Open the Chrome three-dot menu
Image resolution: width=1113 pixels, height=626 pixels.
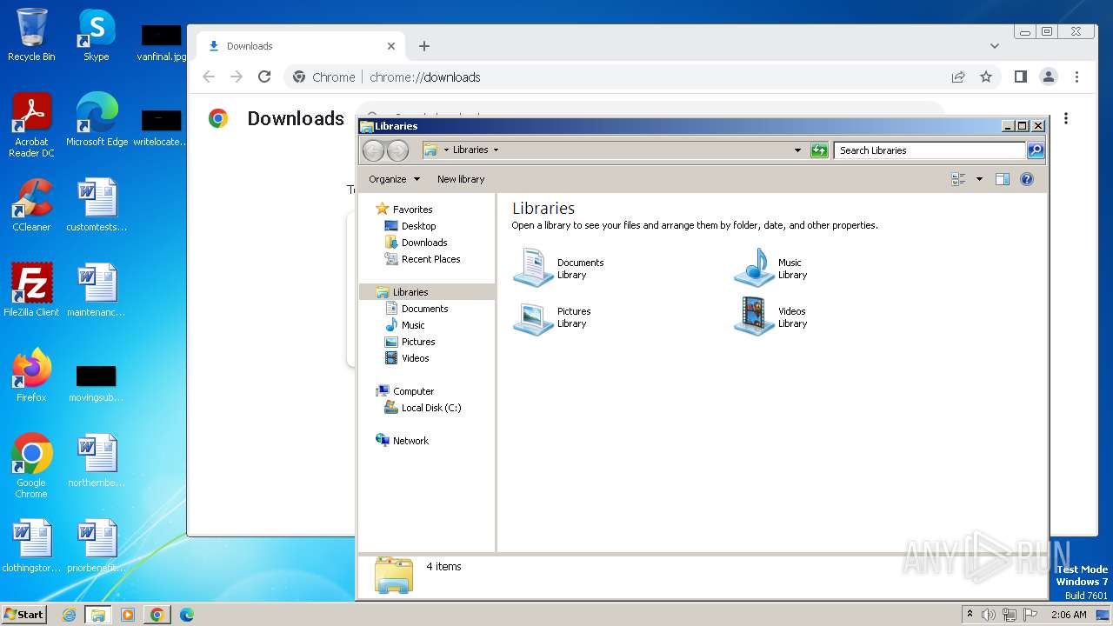click(1076, 77)
